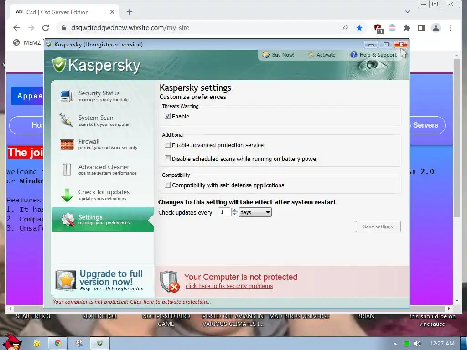The image size is (467, 350).
Task: Open Security Status section computer icon
Action: tap(67, 96)
